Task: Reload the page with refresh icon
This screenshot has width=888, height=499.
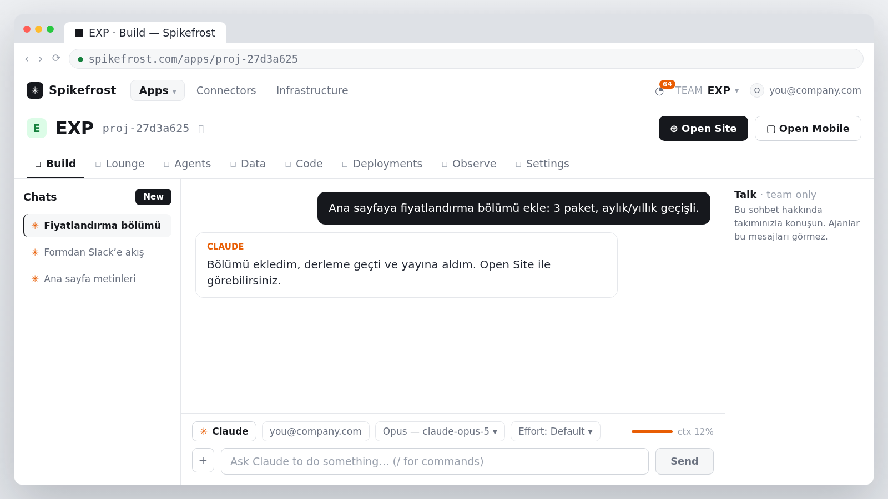Action: (56, 58)
